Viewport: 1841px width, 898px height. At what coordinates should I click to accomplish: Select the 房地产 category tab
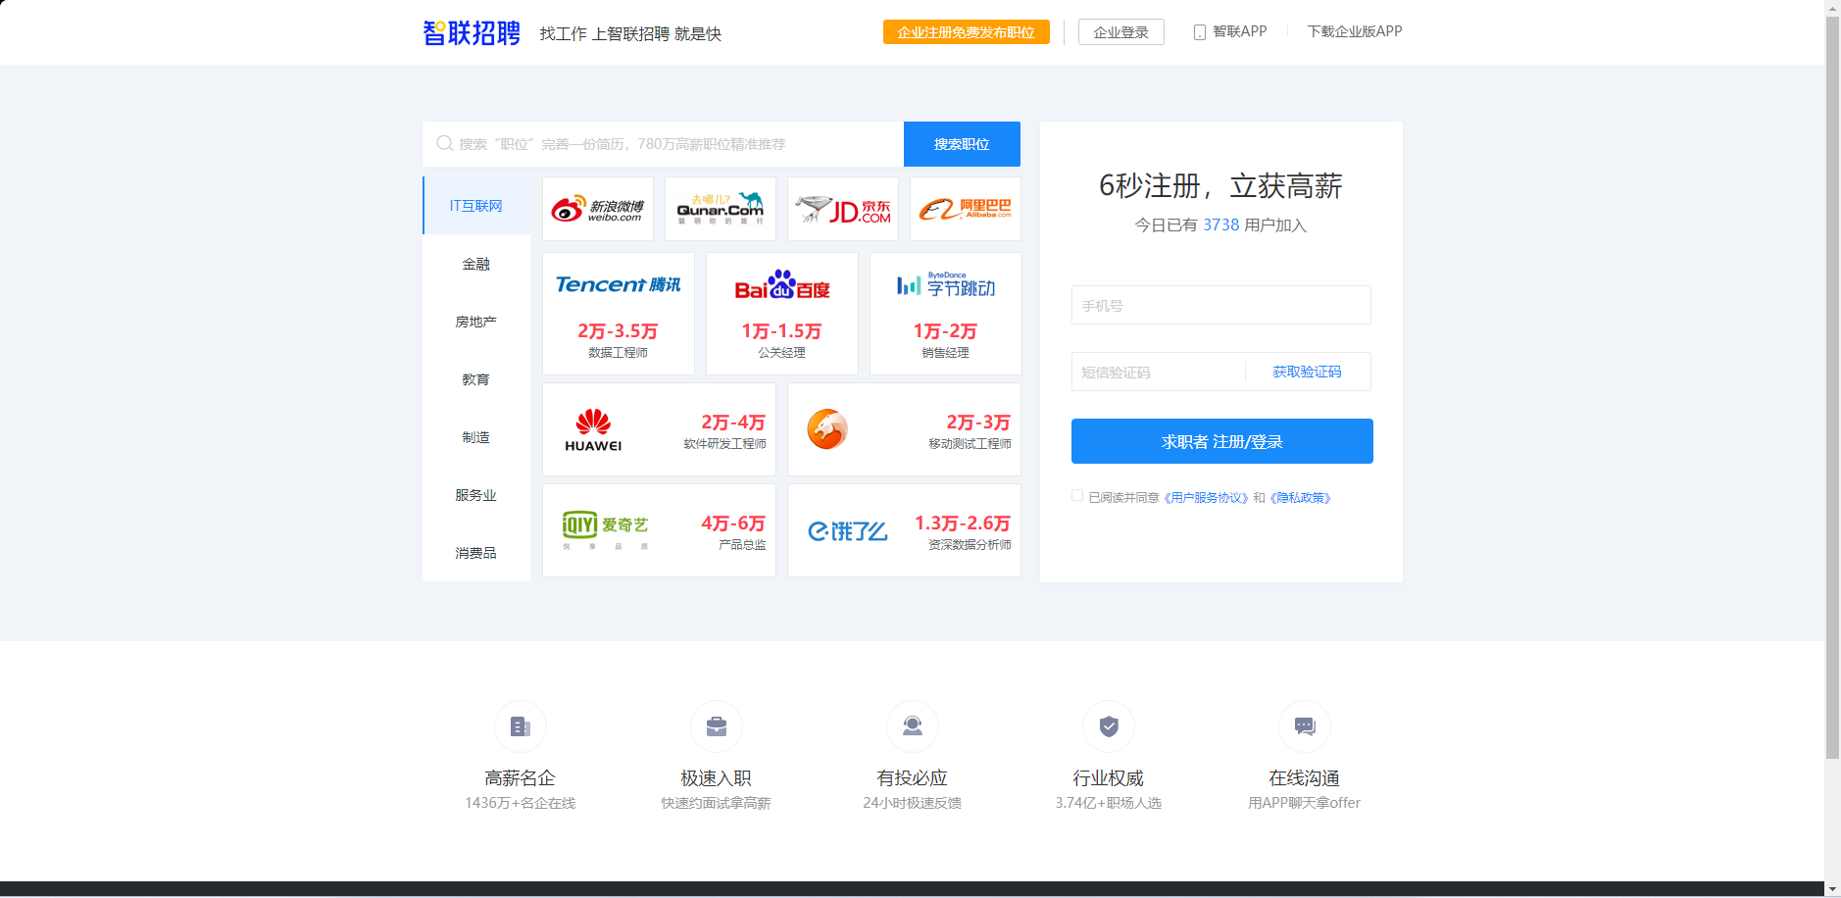click(476, 322)
